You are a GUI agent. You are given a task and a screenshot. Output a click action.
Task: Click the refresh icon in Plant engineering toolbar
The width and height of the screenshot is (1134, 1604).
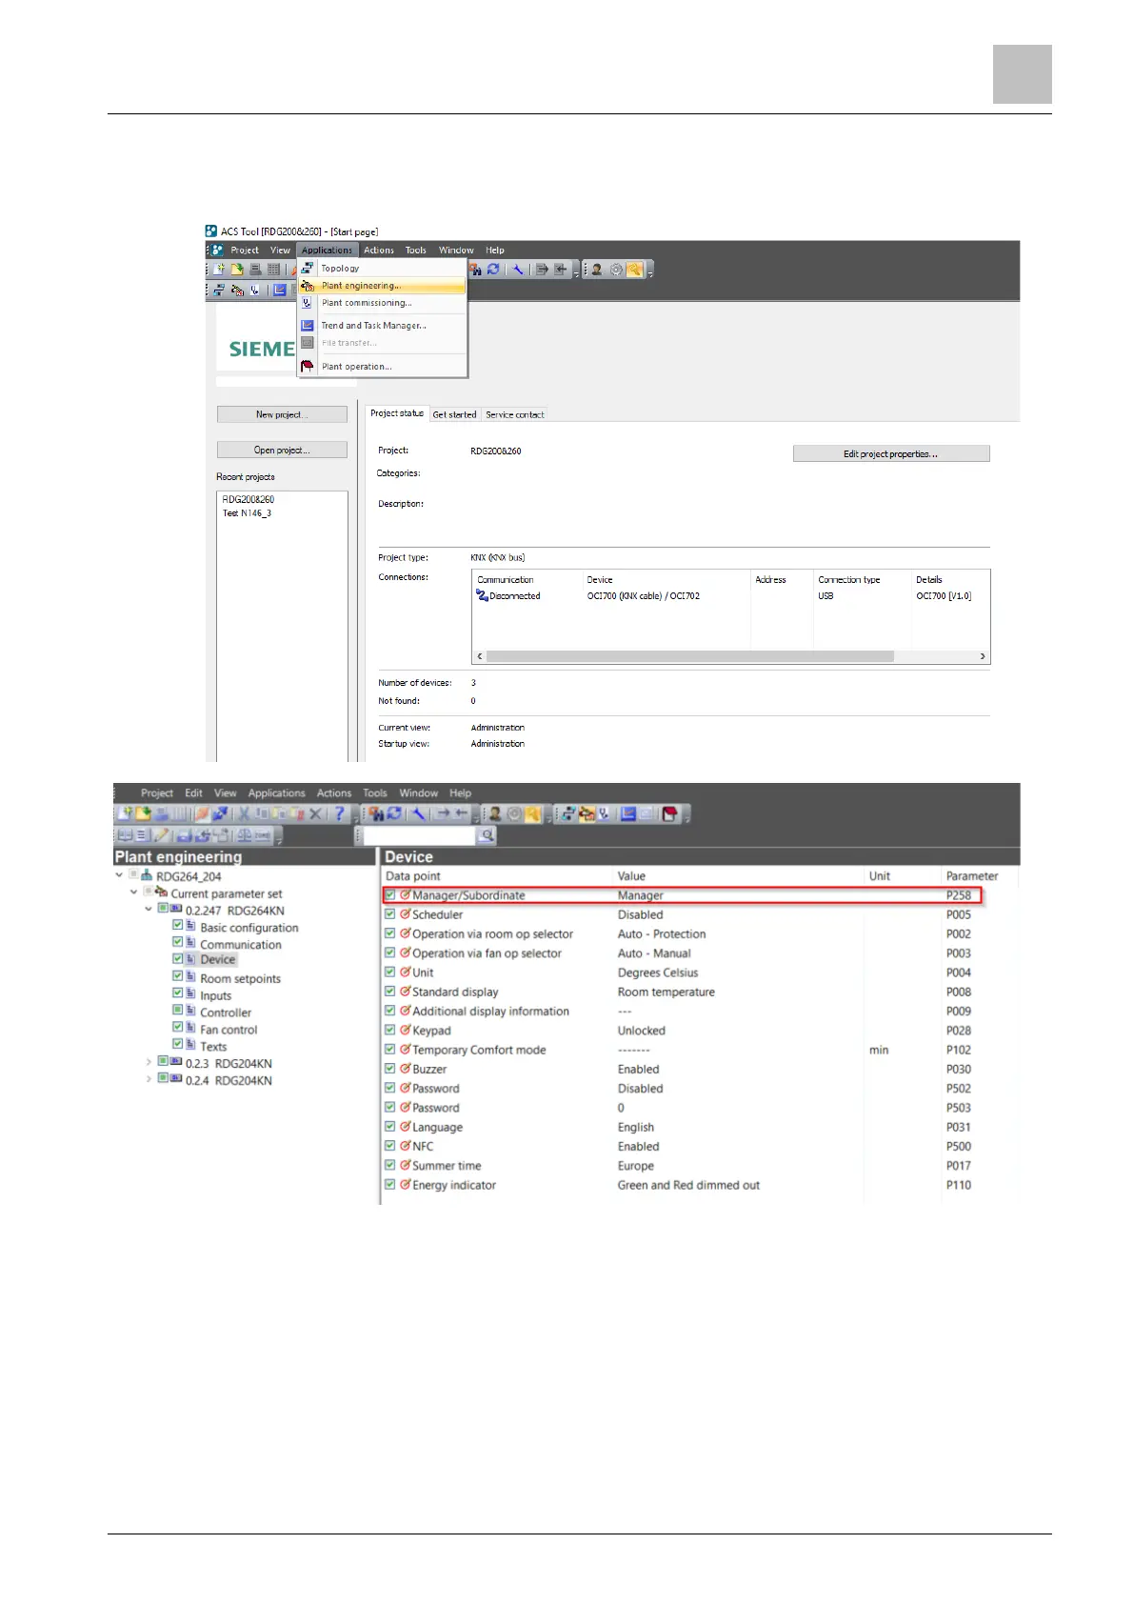click(394, 813)
